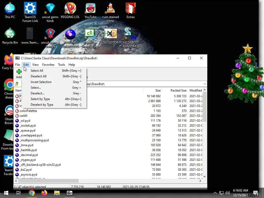This screenshot has height=198, width=264.
Task: Choose Select All from the Edit menu
Action: [54, 71]
